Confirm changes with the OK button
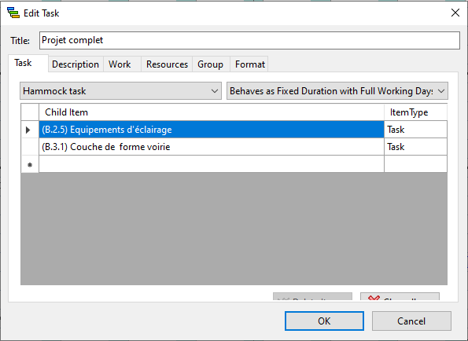Viewport: 468px width, 341px height. tap(324, 321)
